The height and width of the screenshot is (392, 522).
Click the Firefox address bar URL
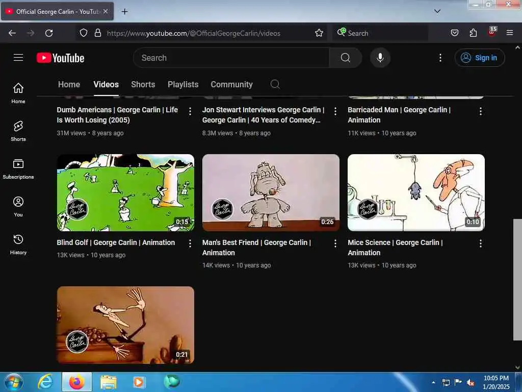click(193, 33)
